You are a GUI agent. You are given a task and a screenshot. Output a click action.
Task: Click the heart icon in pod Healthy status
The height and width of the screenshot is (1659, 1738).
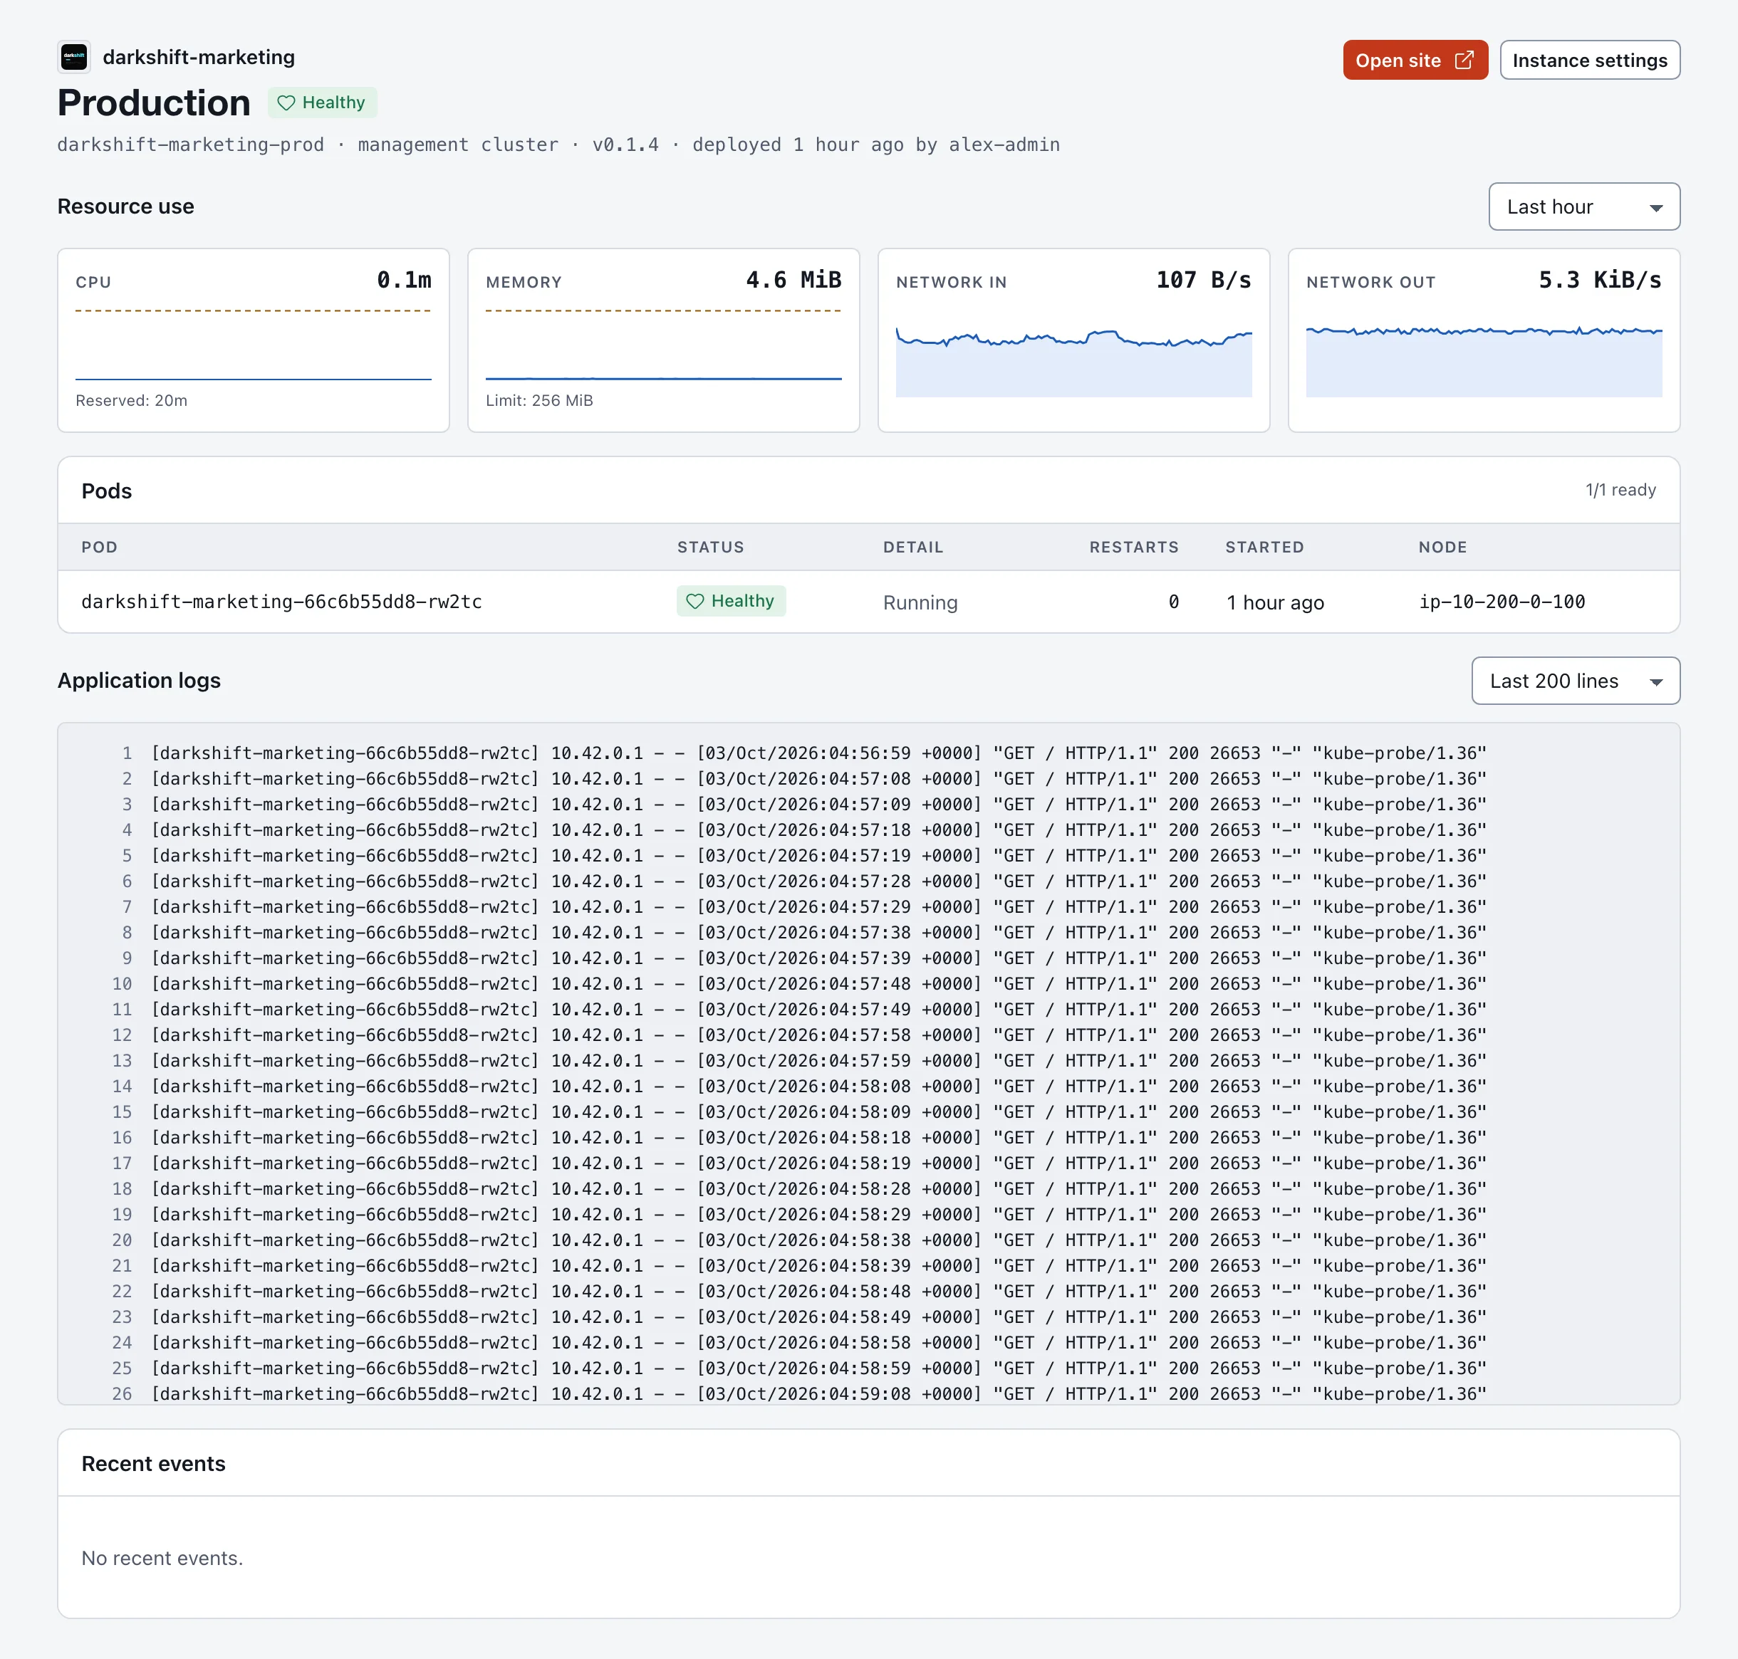(x=695, y=602)
